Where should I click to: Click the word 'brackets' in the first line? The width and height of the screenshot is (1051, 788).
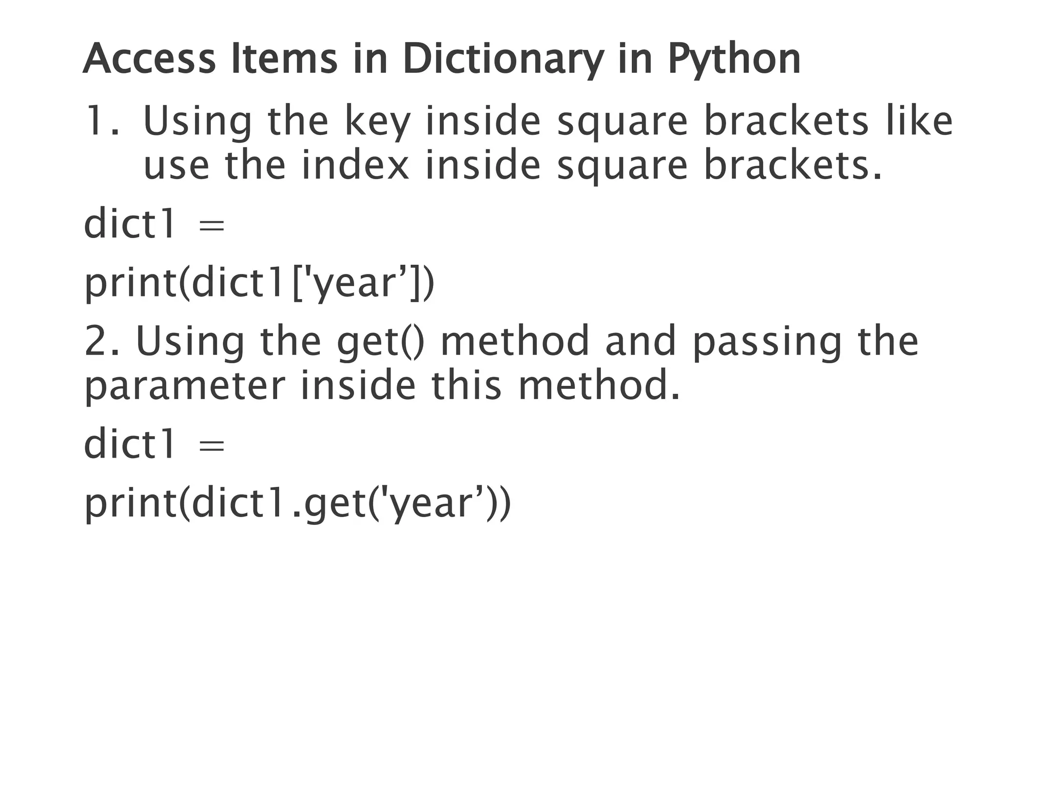click(x=786, y=121)
